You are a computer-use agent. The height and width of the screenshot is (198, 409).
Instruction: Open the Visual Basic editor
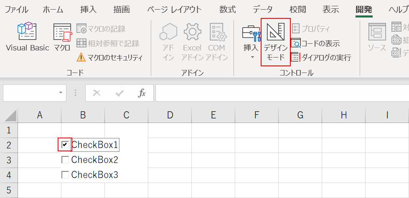(x=28, y=37)
